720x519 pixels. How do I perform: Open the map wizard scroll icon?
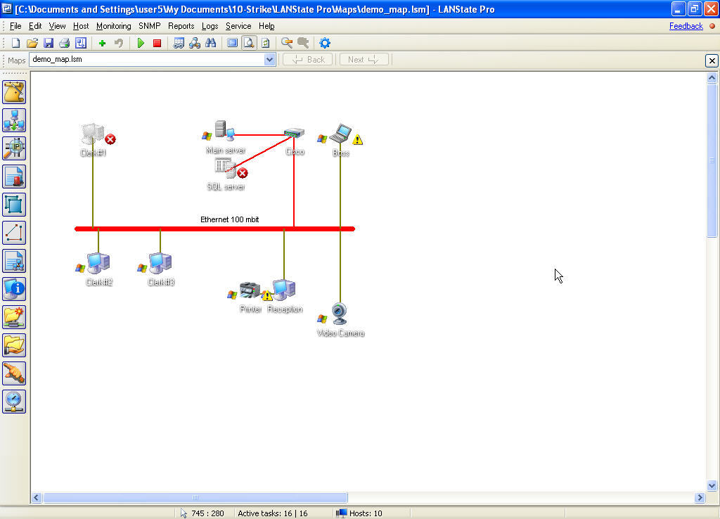point(14,92)
